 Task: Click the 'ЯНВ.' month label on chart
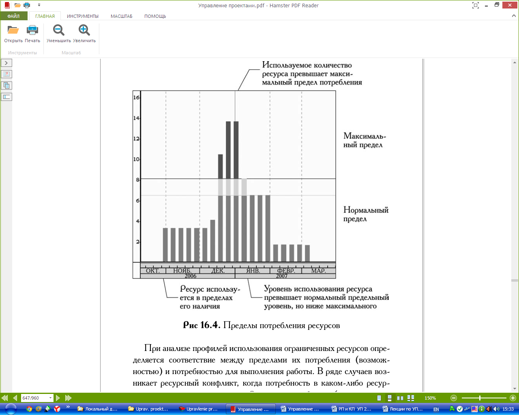click(x=253, y=271)
